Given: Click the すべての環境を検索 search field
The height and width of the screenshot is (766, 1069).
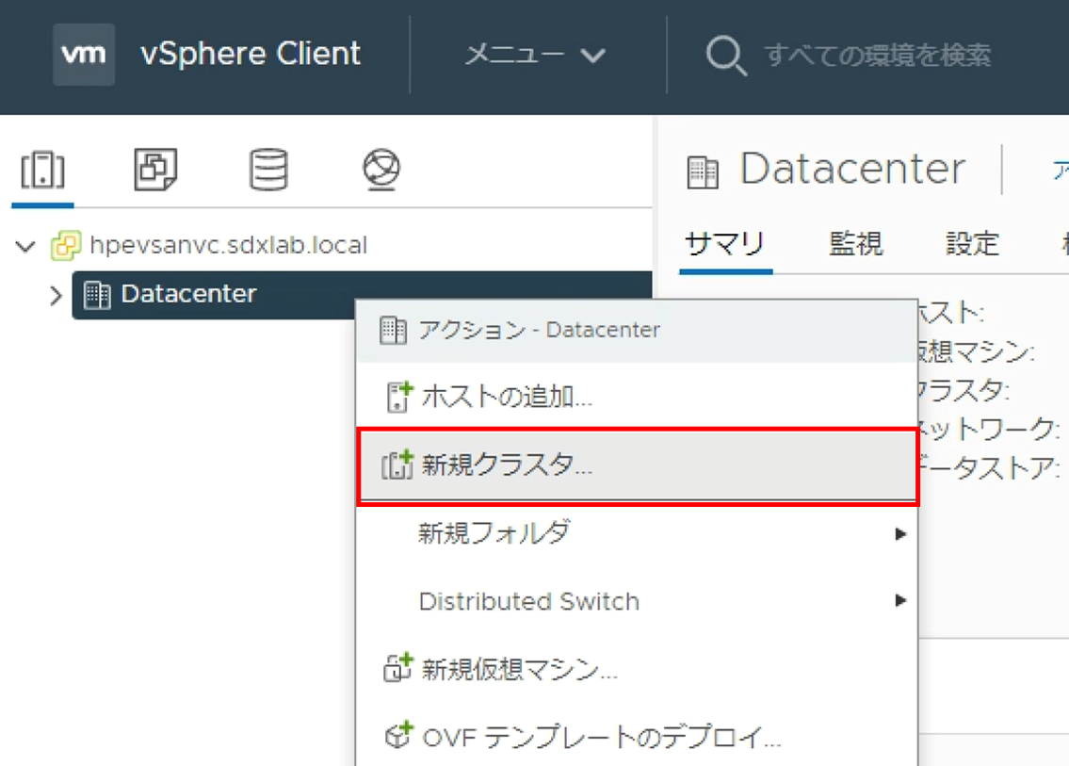Looking at the screenshot, I should (x=878, y=56).
